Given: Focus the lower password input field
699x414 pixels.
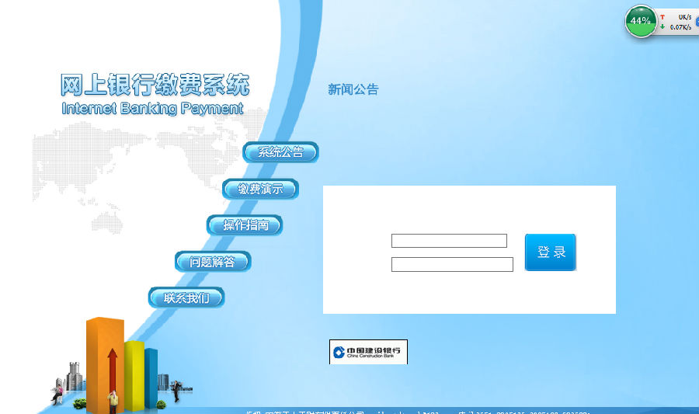Looking at the screenshot, I should (x=452, y=265).
